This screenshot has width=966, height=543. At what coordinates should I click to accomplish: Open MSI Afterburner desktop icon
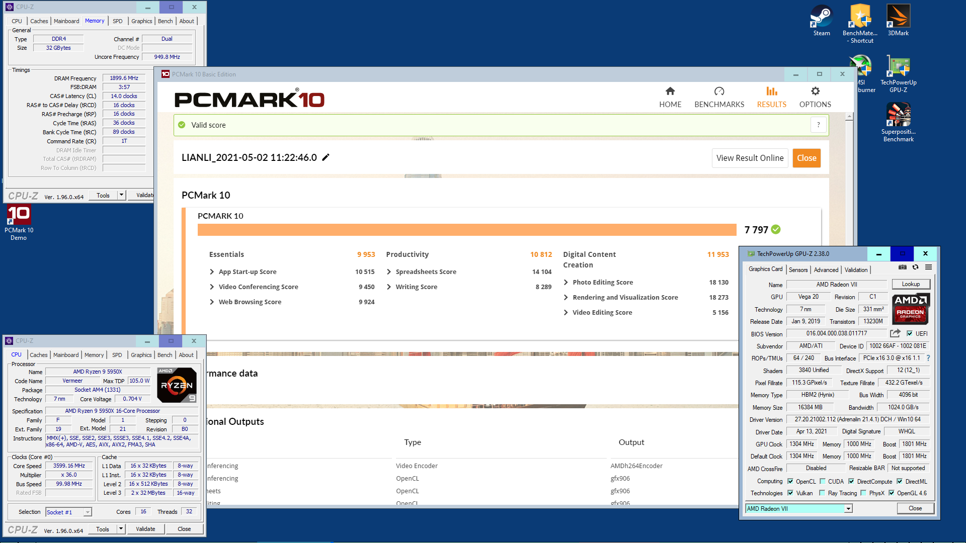pyautogui.click(x=862, y=73)
